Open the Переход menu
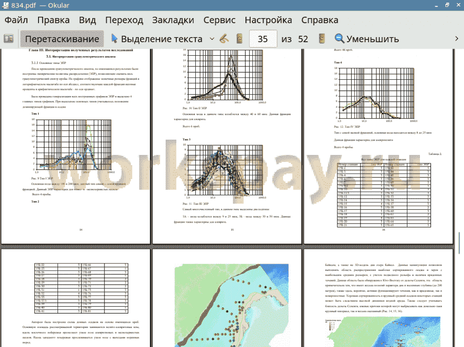Image resolution: width=464 pixels, height=347 pixels. pyautogui.click(x=124, y=20)
